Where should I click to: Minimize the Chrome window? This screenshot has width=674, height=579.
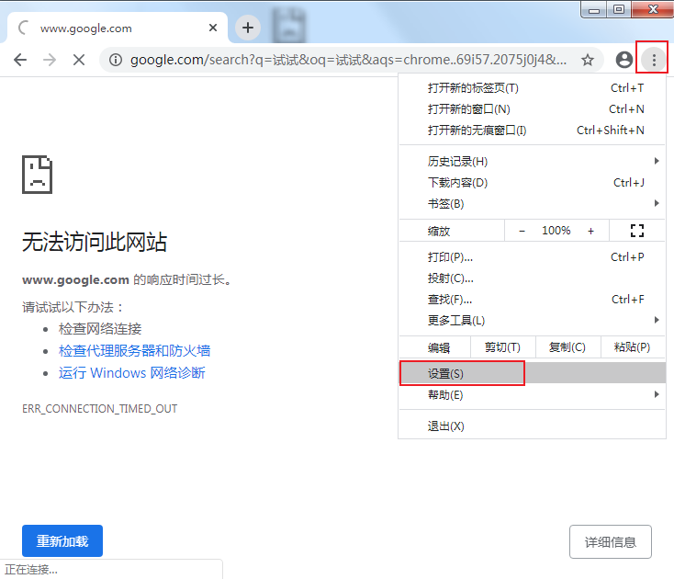594,9
